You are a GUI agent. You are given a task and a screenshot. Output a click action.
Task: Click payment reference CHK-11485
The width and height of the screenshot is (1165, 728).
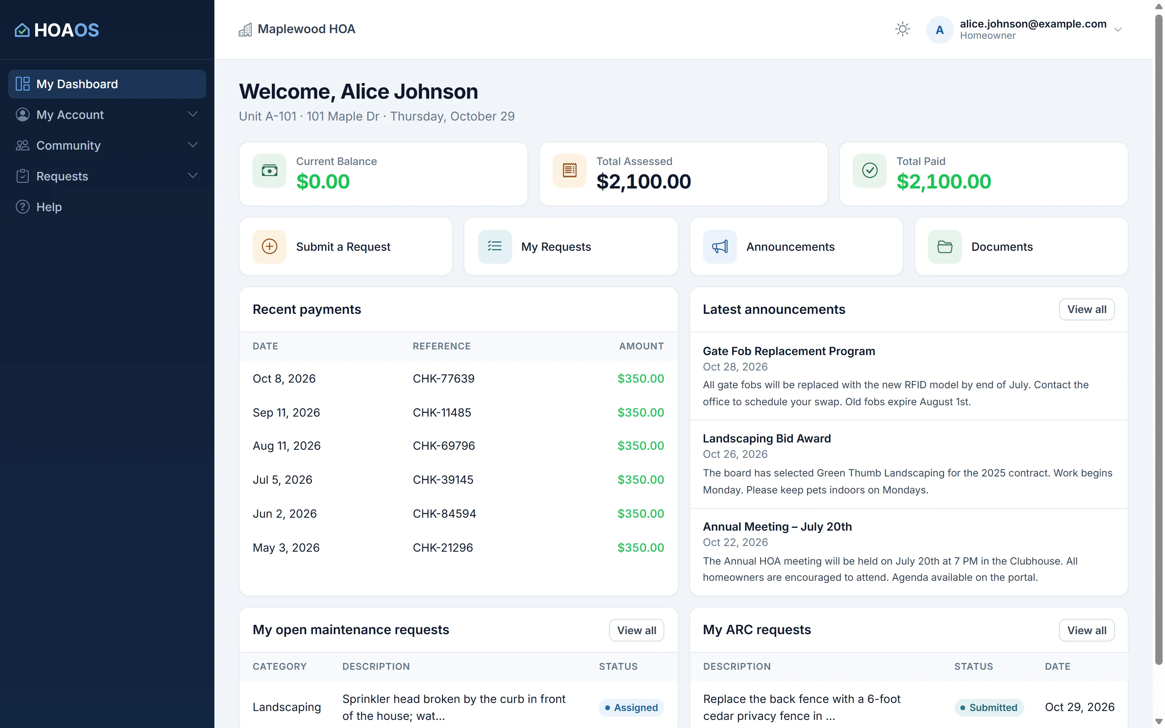(442, 413)
